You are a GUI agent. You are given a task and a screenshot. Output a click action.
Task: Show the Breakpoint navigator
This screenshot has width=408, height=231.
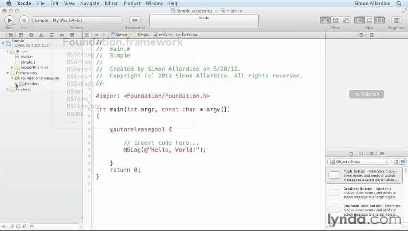coord(62,35)
